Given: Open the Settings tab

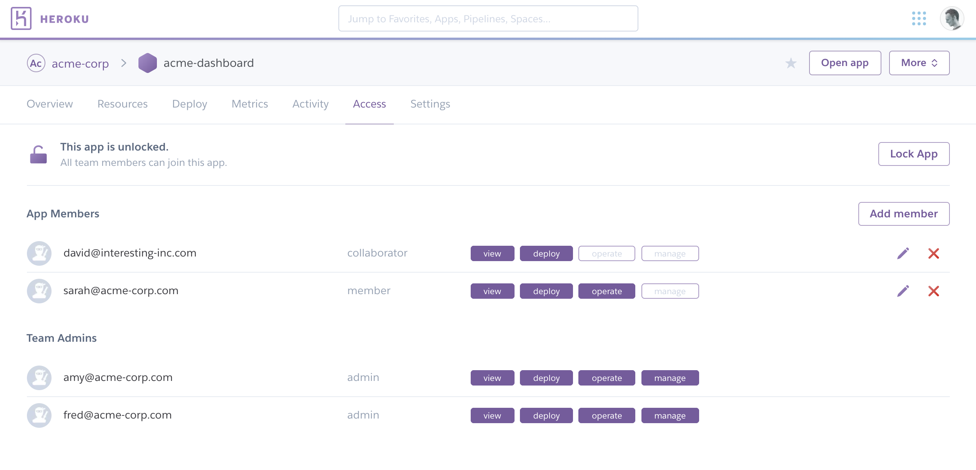Looking at the screenshot, I should click(430, 104).
